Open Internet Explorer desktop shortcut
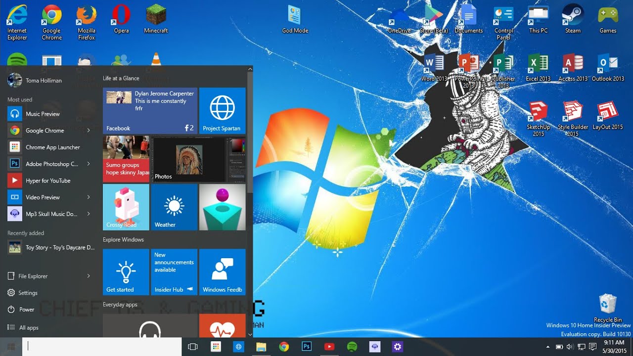 pyautogui.click(x=17, y=22)
